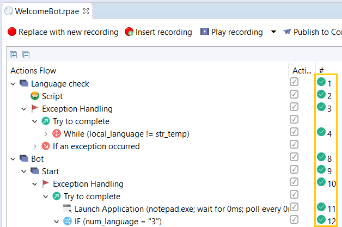Image resolution: width=342 pixels, height=227 pixels.
Task: Click the Launch Application action icon
Action: click(x=68, y=208)
